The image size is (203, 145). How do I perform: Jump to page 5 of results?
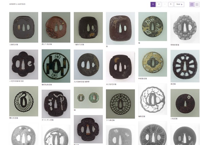click(x=171, y=4)
